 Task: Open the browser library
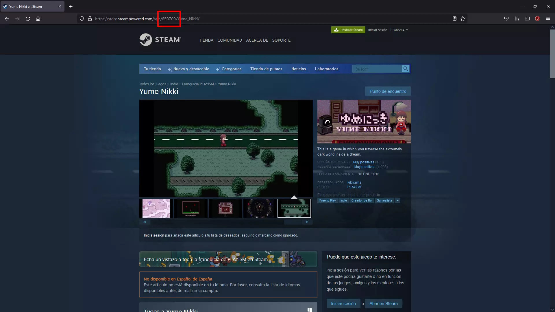[x=517, y=19]
